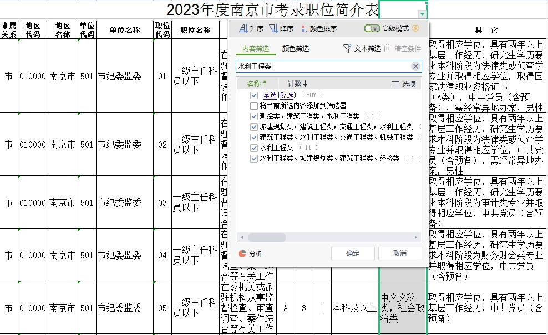Image resolution: width=548 pixels, height=335 pixels.
Task: Cancel the filter with 取消
Action: point(400,253)
